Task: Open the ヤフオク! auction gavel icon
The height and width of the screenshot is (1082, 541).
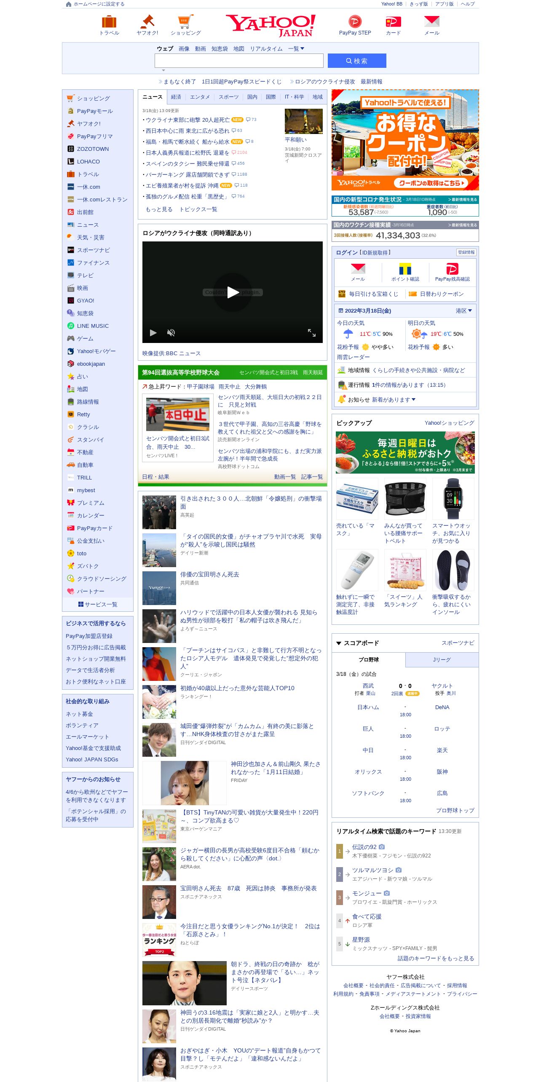Action: click(x=147, y=21)
